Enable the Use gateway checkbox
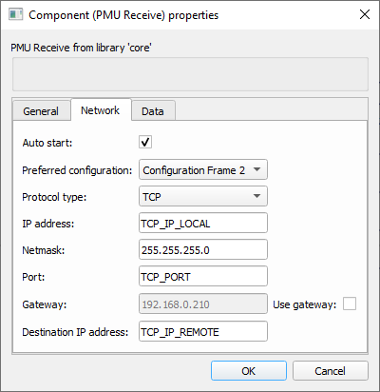This screenshot has height=392, width=380. coord(350,304)
